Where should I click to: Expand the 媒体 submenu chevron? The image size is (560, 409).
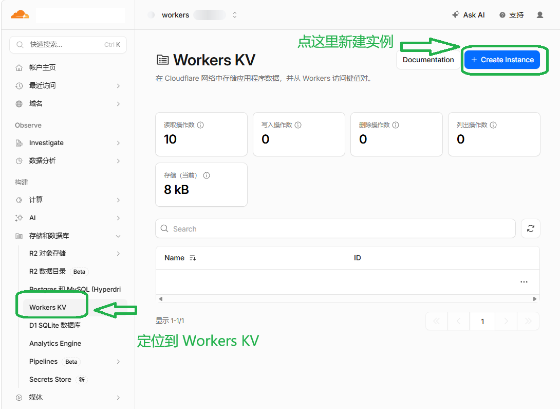(118, 398)
